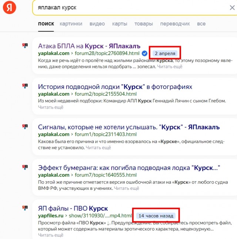Click 'Читать ещё' after 'участвующих в учениях'

(127, 188)
